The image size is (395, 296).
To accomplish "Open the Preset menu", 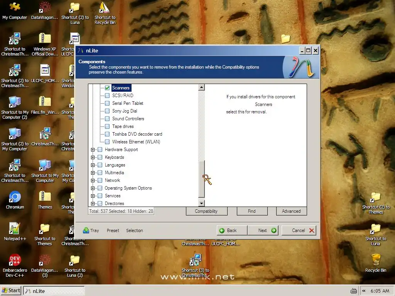I will (113, 230).
